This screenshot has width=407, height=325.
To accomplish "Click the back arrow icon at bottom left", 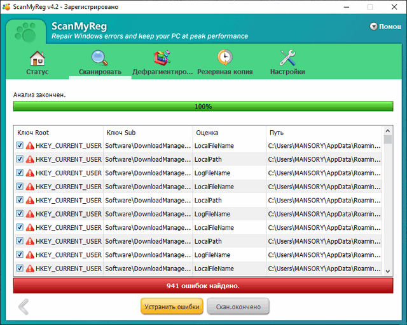I will pyautogui.click(x=24, y=307).
